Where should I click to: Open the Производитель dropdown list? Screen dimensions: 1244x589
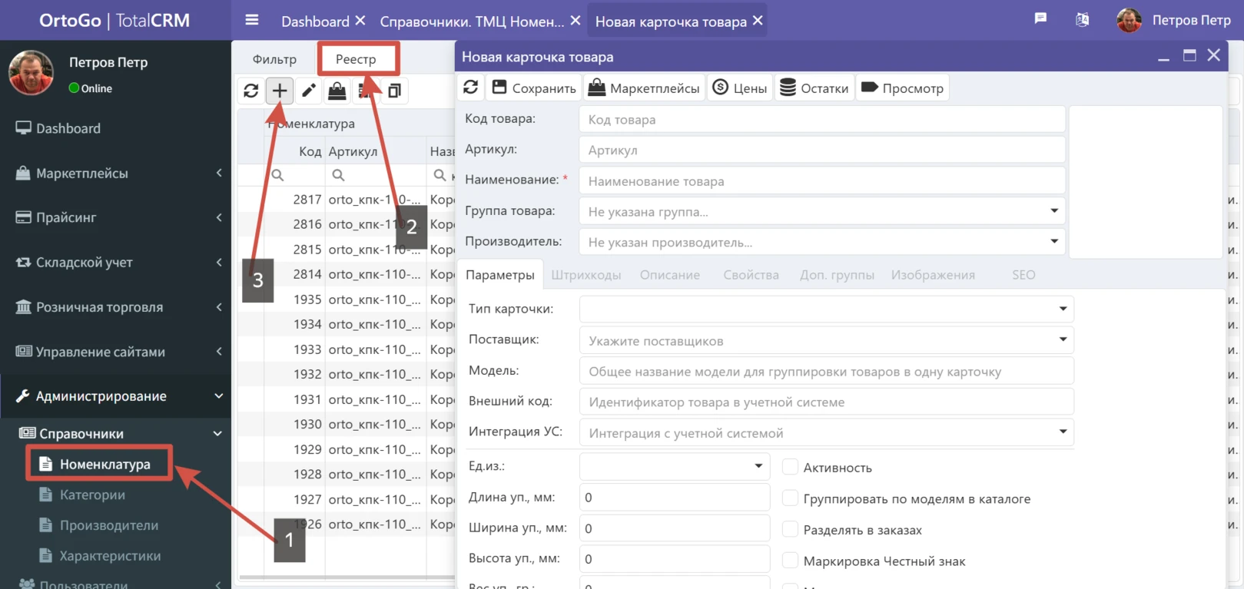point(1053,242)
